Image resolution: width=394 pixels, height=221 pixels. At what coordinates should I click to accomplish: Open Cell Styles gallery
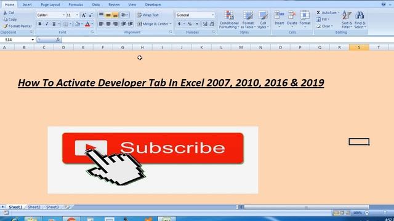[x=263, y=20]
